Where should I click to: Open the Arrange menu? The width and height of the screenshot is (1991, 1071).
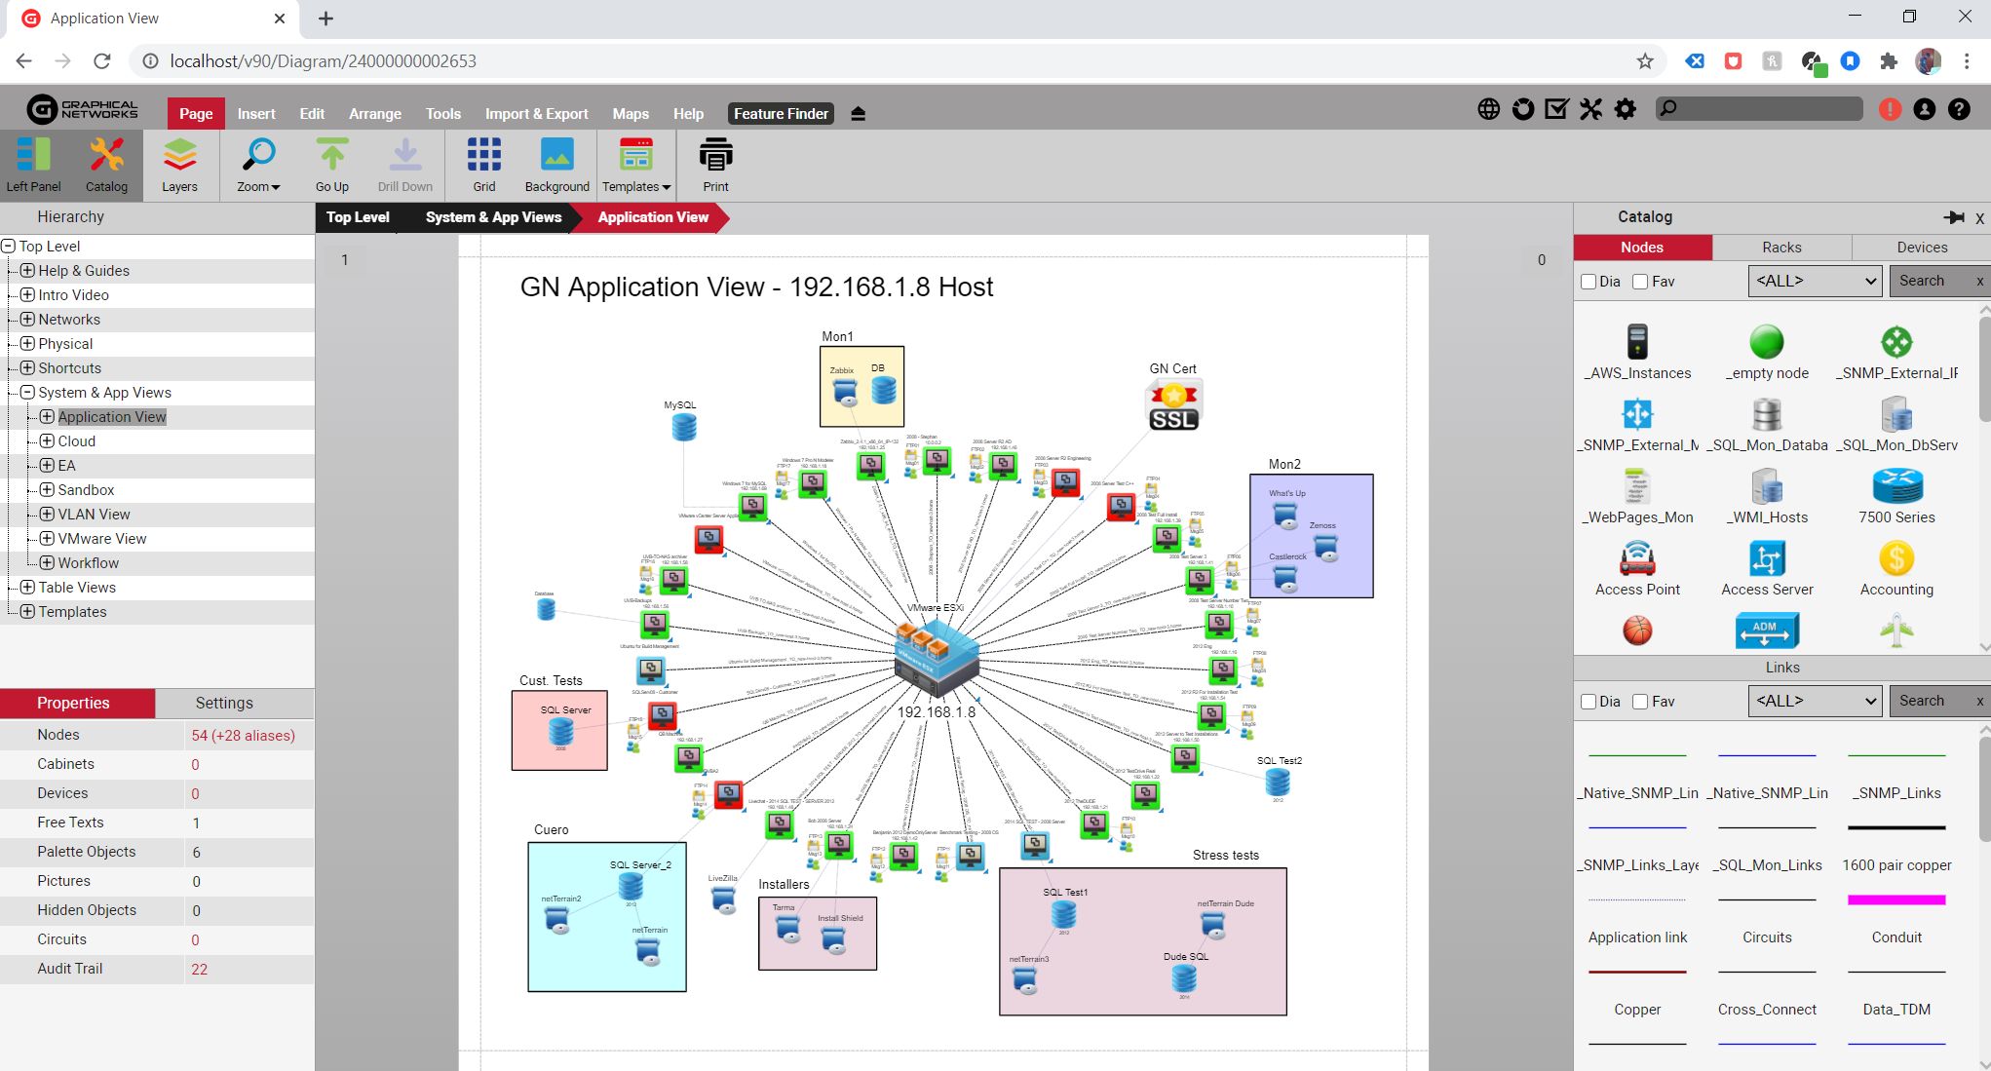pyautogui.click(x=375, y=114)
